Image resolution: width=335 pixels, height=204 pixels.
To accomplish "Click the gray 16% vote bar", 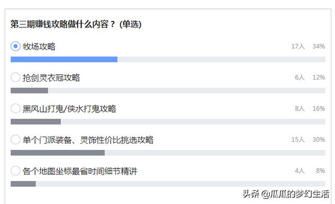I will click(x=36, y=122).
